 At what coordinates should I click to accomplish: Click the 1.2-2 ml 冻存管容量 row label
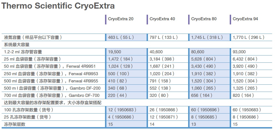(23, 52)
